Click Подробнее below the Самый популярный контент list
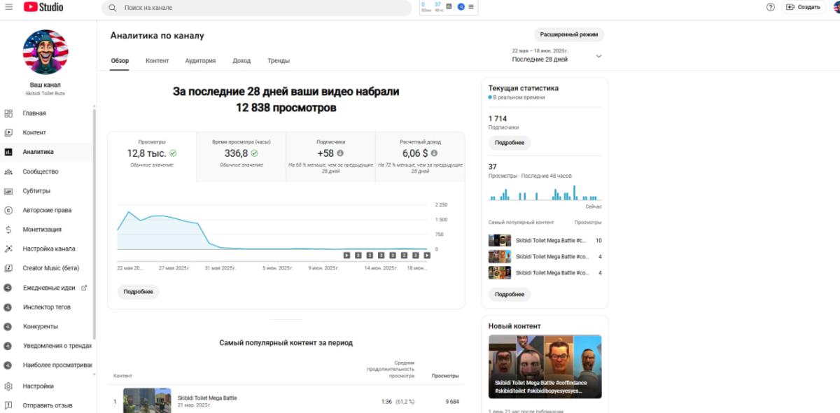The width and height of the screenshot is (840, 413). click(510, 295)
